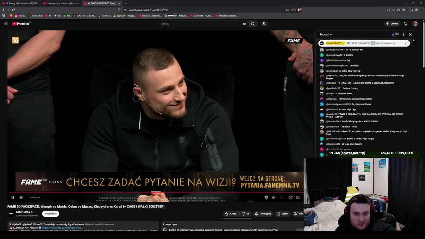
Task: Open the 0XP points badge in chat
Action: (395, 35)
